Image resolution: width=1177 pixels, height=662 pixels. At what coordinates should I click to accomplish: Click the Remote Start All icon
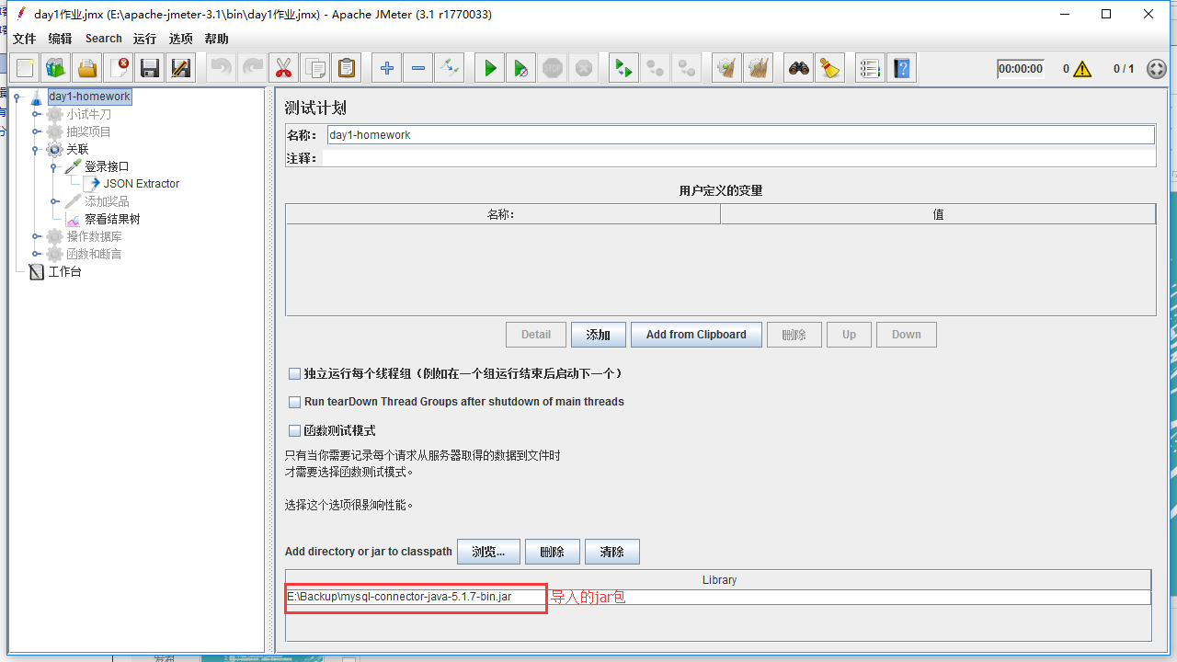(x=624, y=68)
